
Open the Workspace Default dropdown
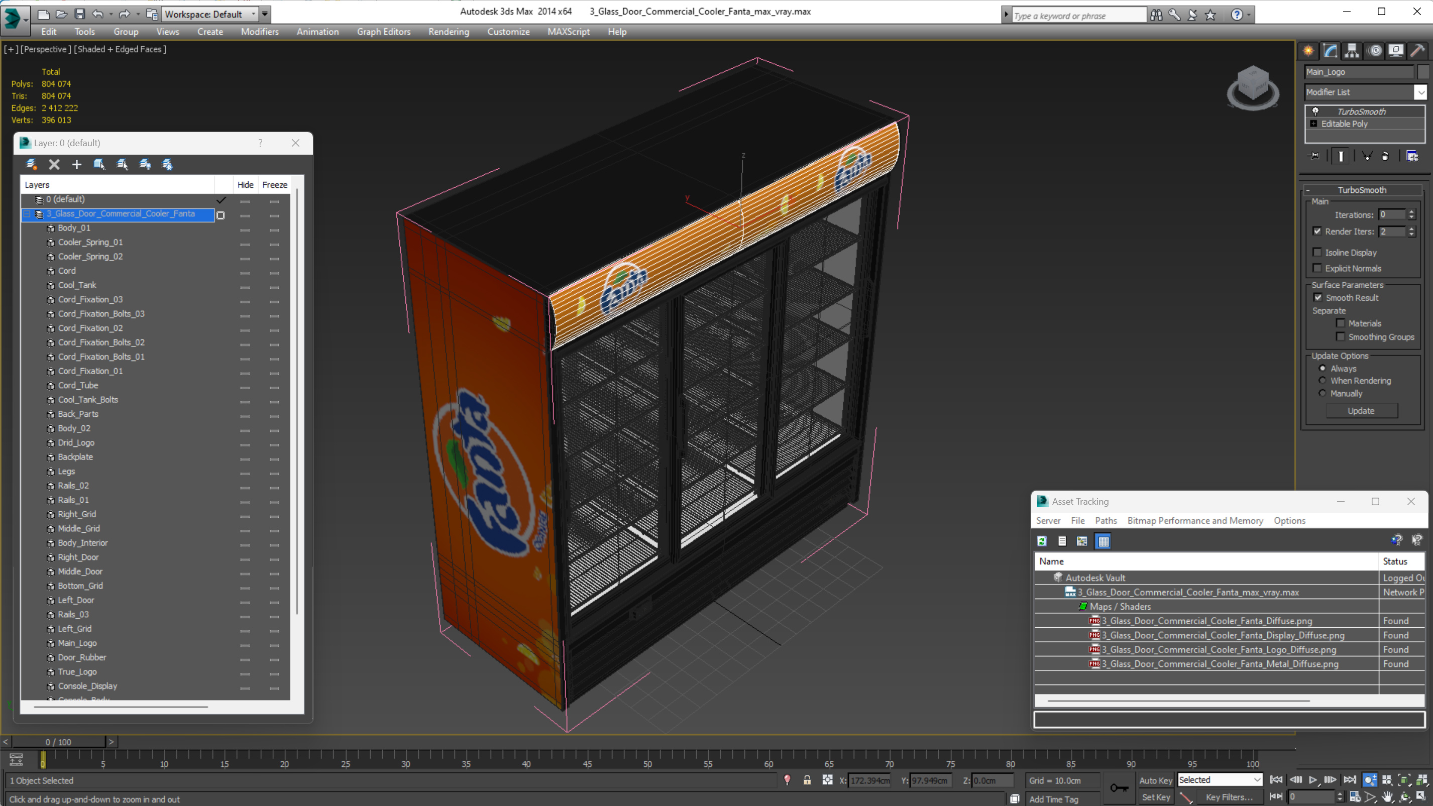coord(210,15)
